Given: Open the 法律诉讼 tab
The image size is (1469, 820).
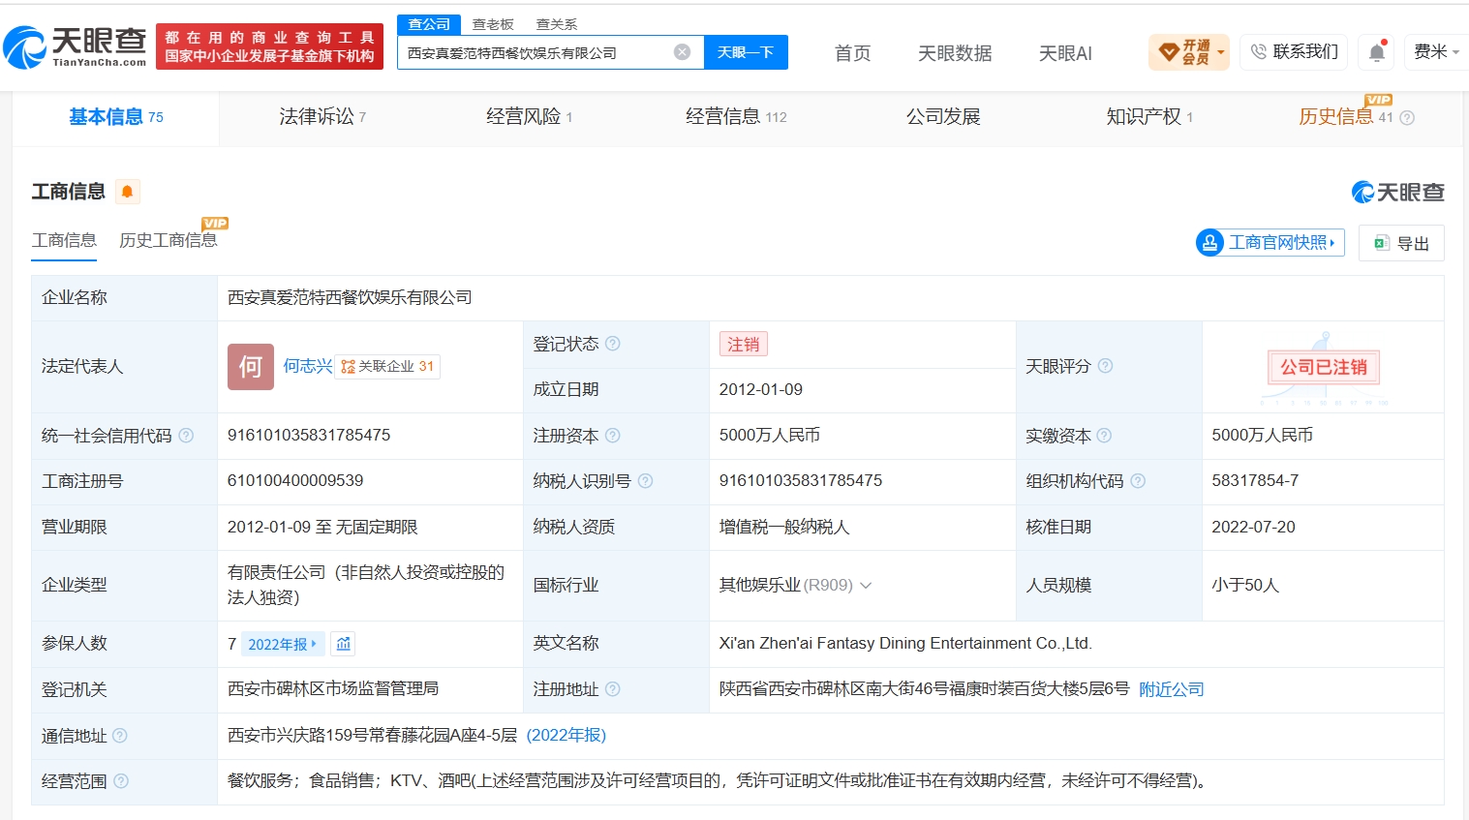Looking at the screenshot, I should pyautogui.click(x=322, y=117).
